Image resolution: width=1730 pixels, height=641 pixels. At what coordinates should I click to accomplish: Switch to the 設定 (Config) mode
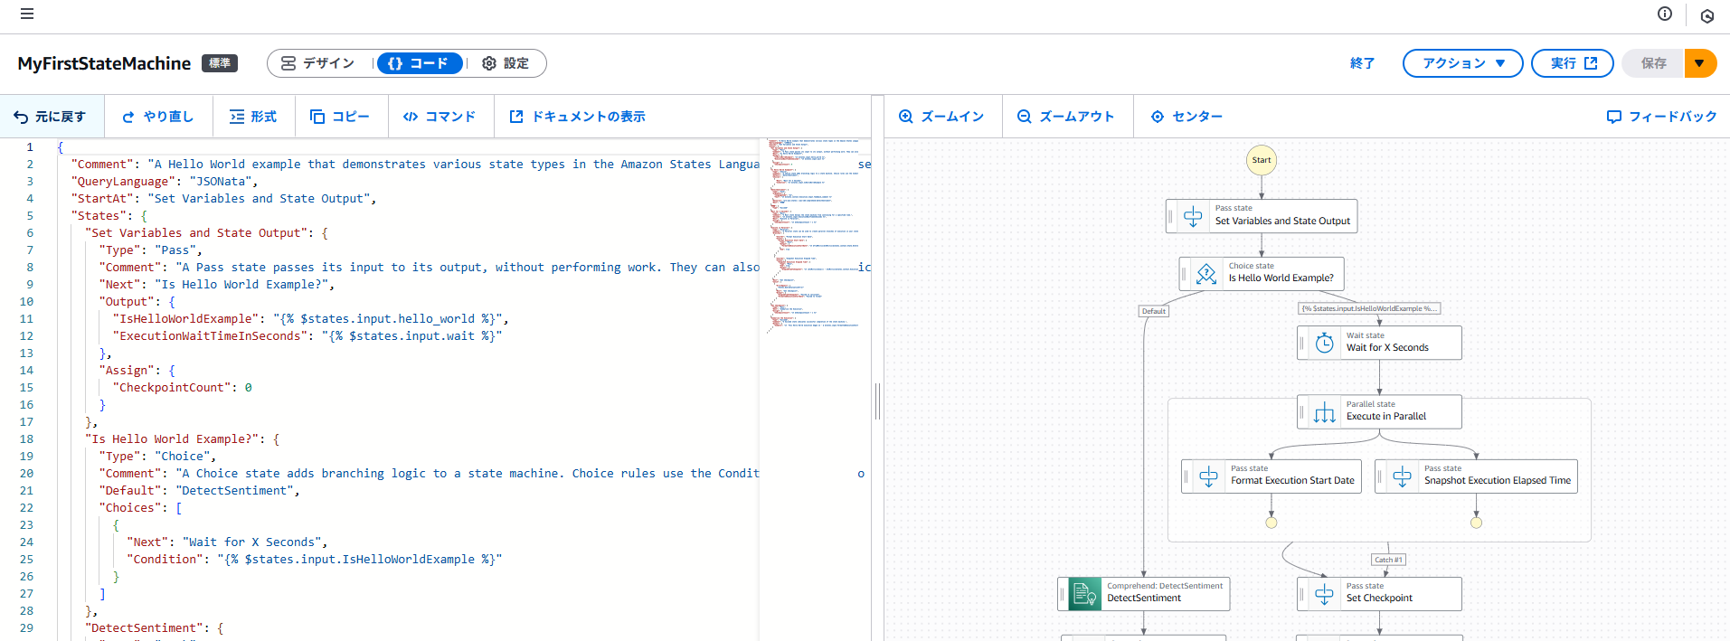(506, 63)
